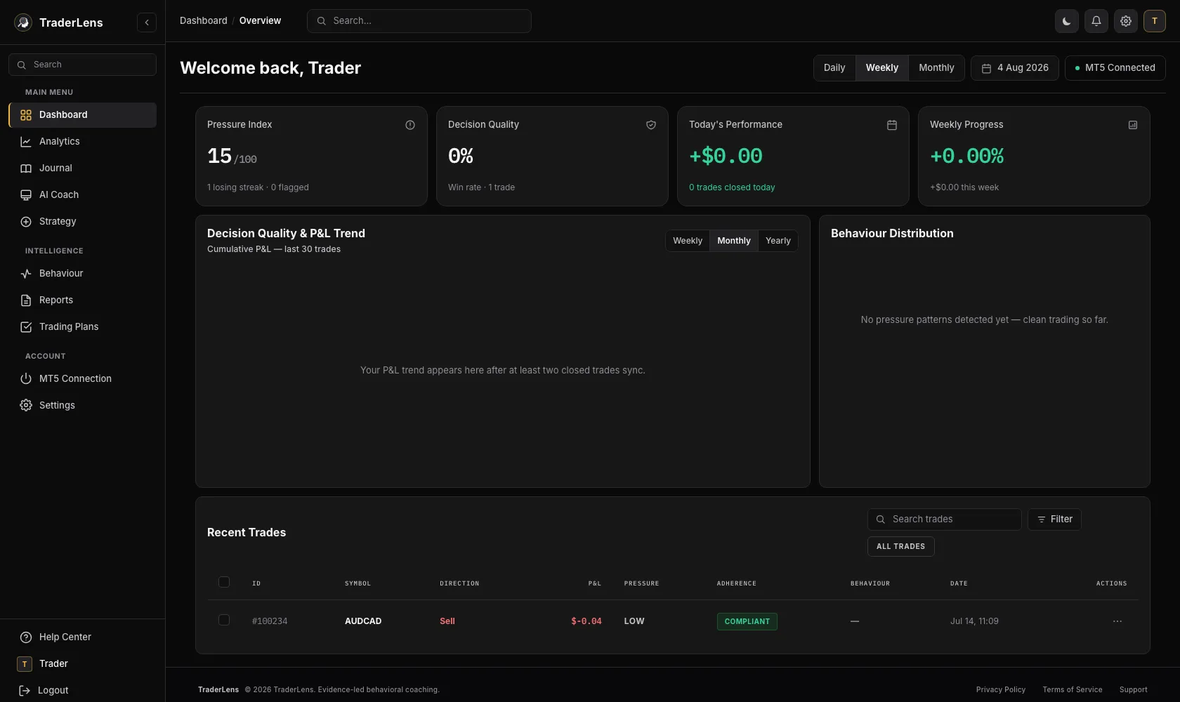
Task: Click the sidebar Settings gear icon
Action: [x=26, y=406]
